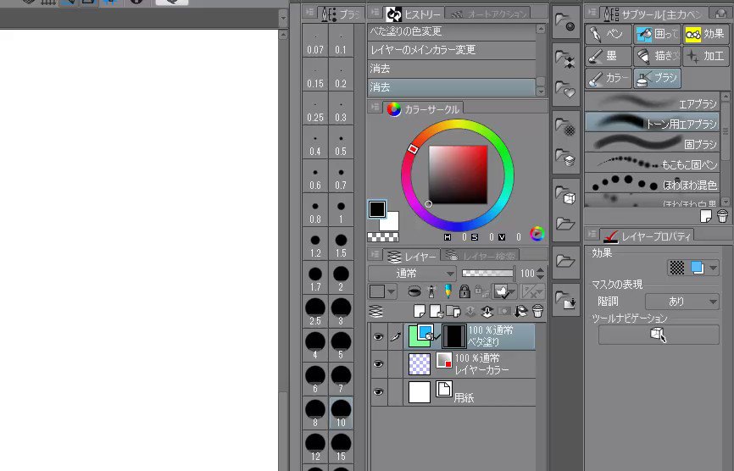
Task: Hide the ベタ塗り layer
Action: [378, 337]
